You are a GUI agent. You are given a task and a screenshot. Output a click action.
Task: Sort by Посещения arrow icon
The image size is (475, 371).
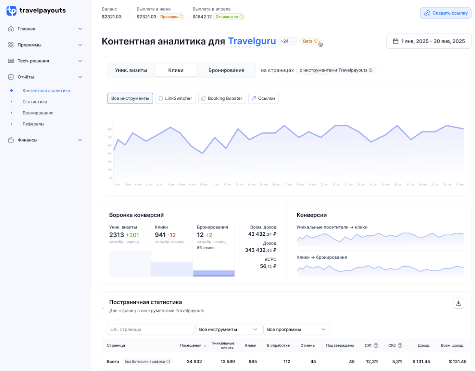tap(205, 345)
